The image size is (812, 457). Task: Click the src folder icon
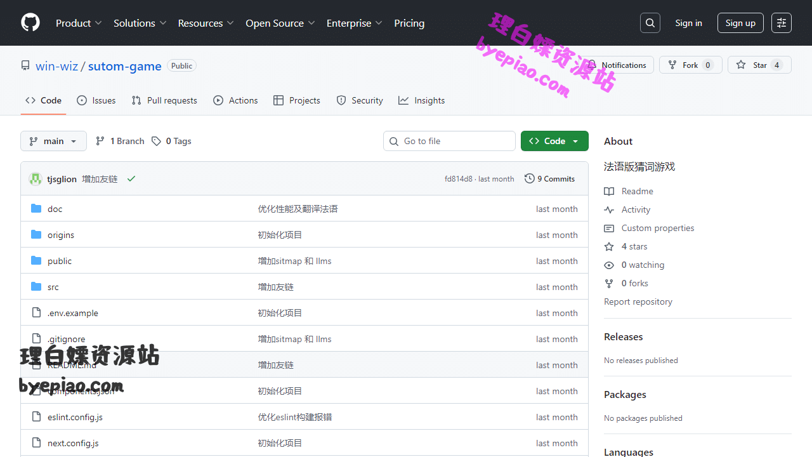click(x=36, y=287)
